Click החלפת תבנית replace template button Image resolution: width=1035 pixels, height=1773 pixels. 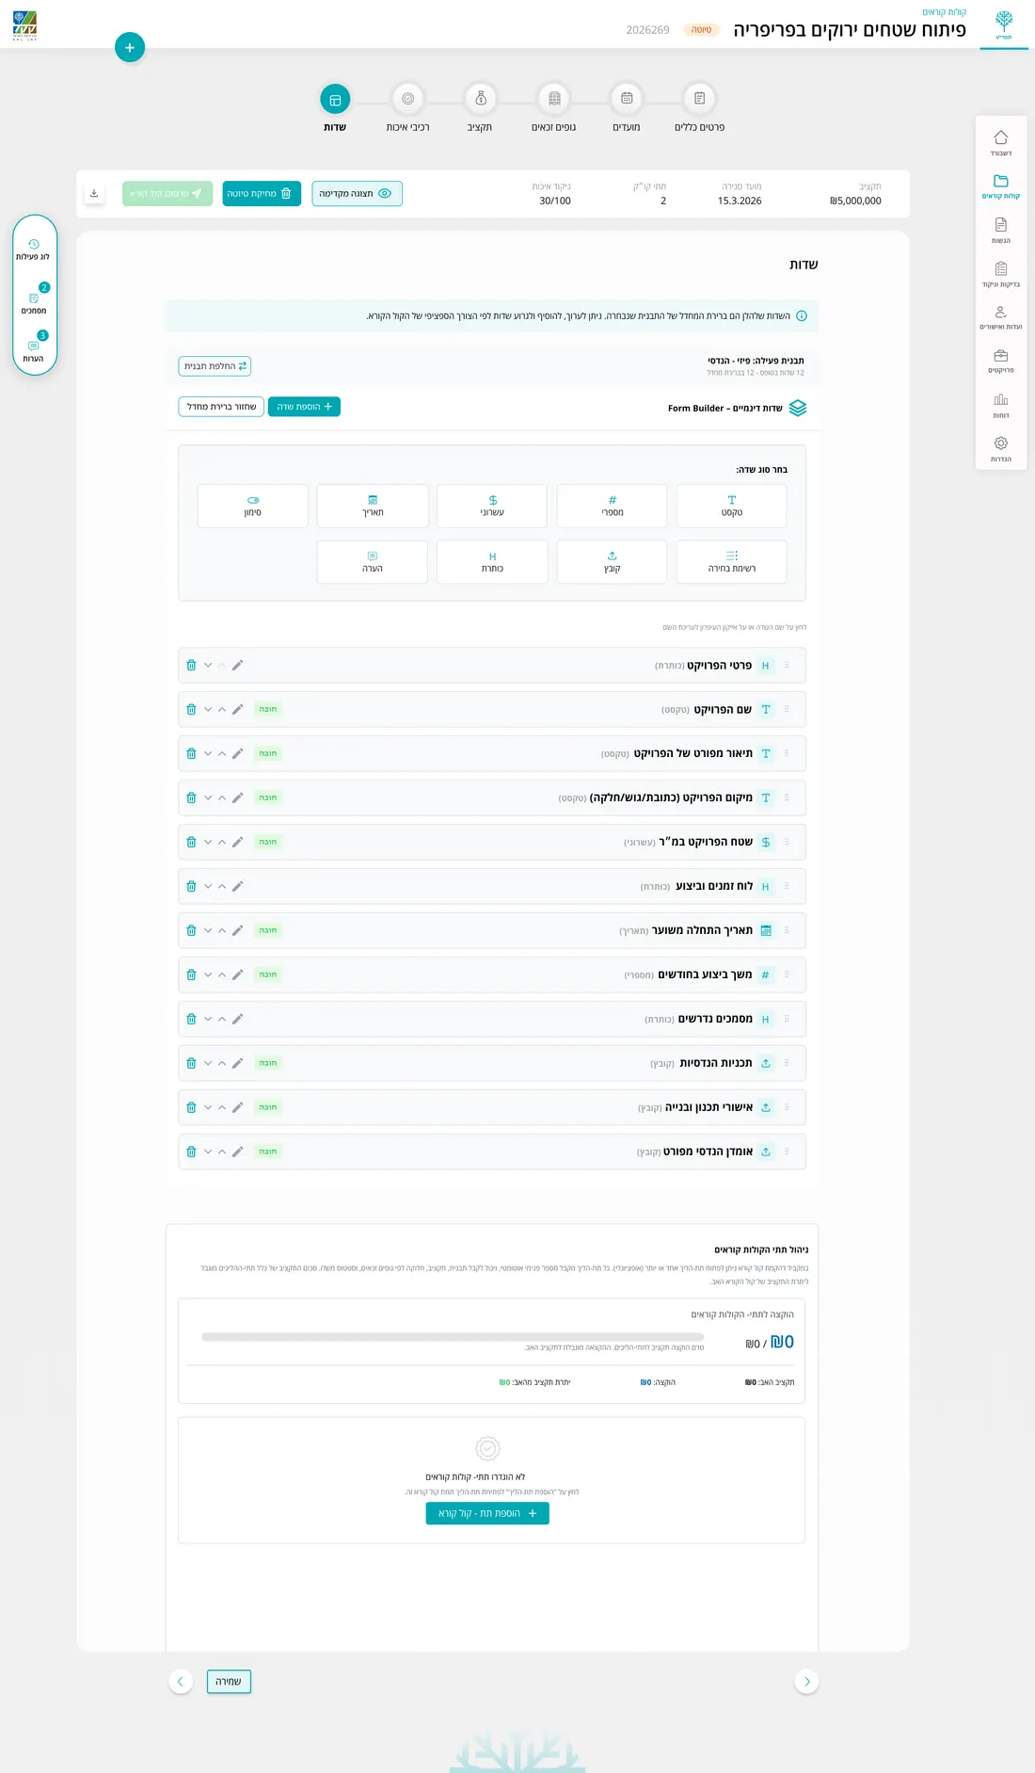point(215,366)
